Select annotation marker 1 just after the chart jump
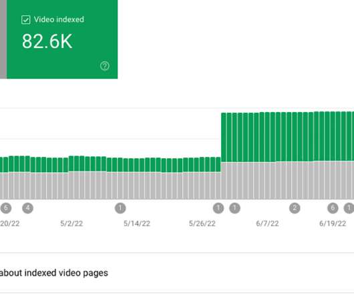The width and height of the screenshot is (354, 295). [235, 208]
